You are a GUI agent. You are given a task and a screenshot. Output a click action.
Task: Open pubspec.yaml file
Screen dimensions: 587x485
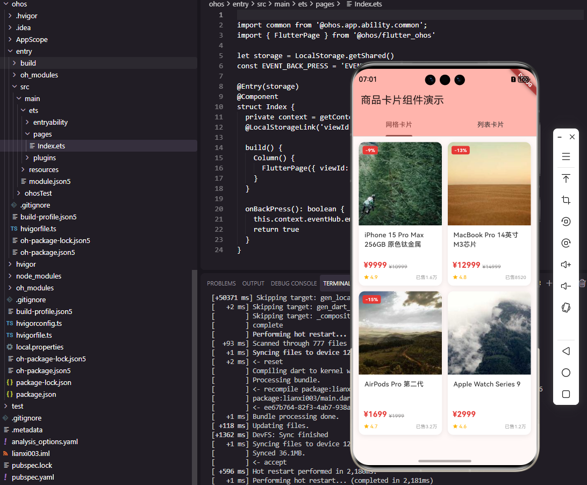pos(33,477)
